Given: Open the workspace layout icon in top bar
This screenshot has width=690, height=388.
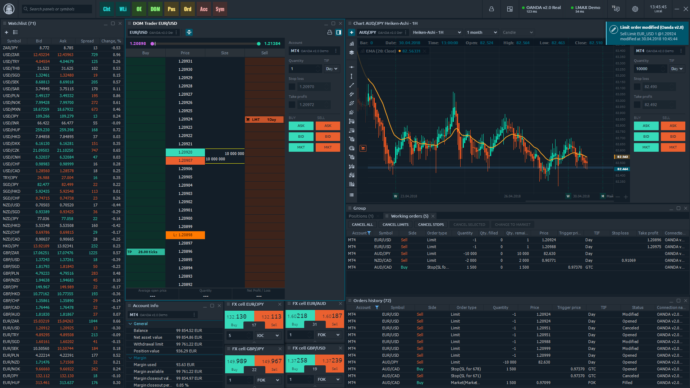Looking at the screenshot, I should pyautogui.click(x=510, y=9).
